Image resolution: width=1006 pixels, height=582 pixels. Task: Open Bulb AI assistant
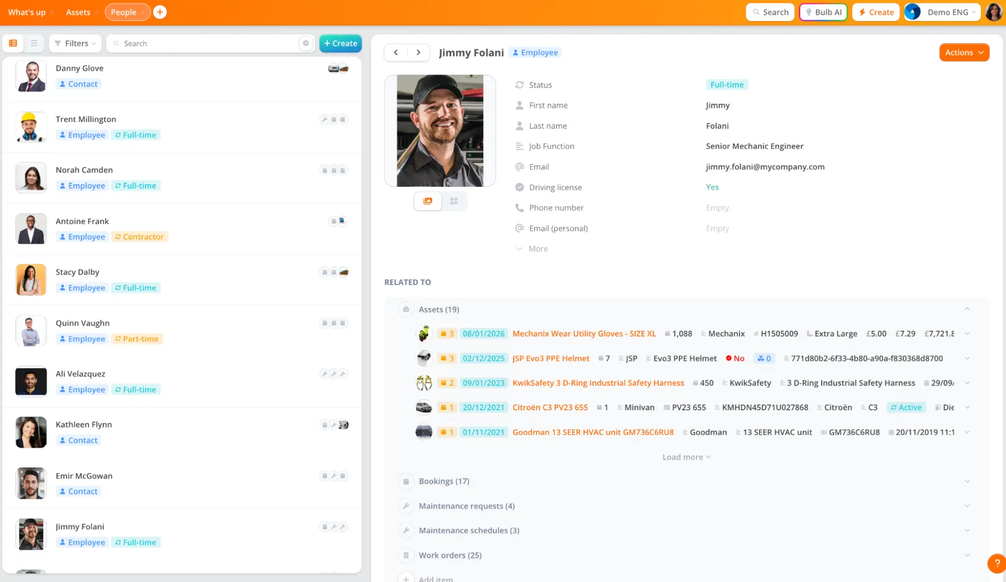tap(823, 12)
